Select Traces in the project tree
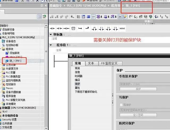The width and height of the screenshot is (170, 130). 9,88
